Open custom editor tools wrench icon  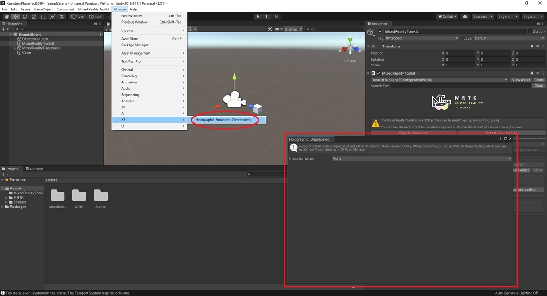(x=61, y=16)
